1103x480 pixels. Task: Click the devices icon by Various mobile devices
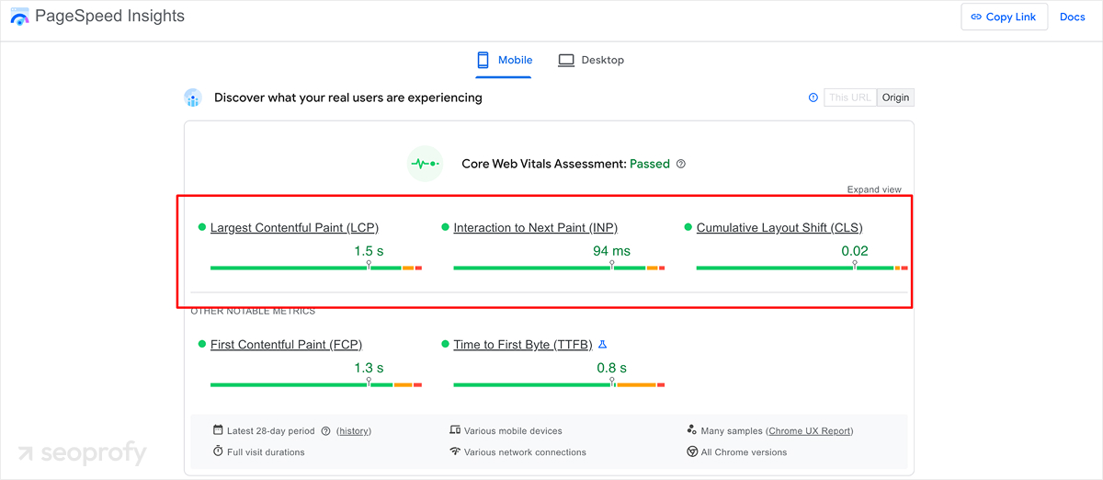tap(454, 429)
